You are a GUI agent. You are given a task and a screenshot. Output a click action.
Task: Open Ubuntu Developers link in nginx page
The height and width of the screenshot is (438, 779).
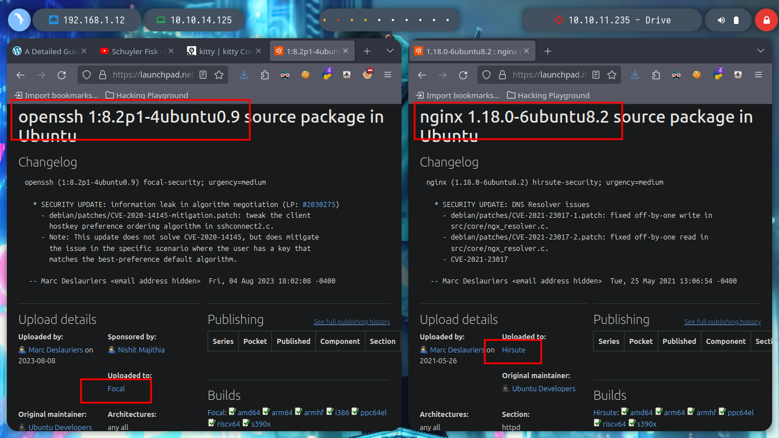(x=543, y=388)
